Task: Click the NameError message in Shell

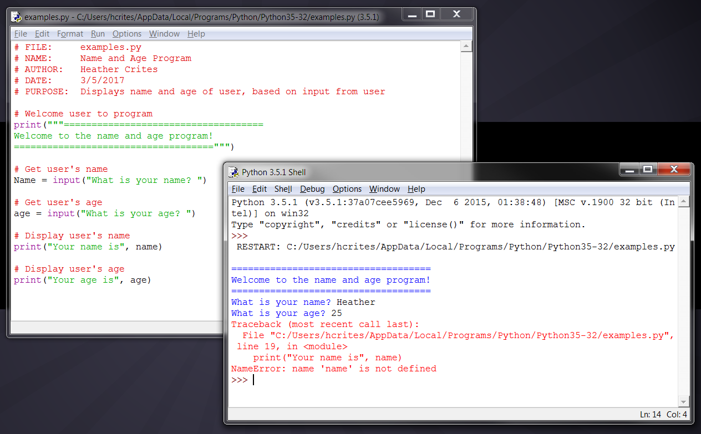Action: tap(334, 369)
